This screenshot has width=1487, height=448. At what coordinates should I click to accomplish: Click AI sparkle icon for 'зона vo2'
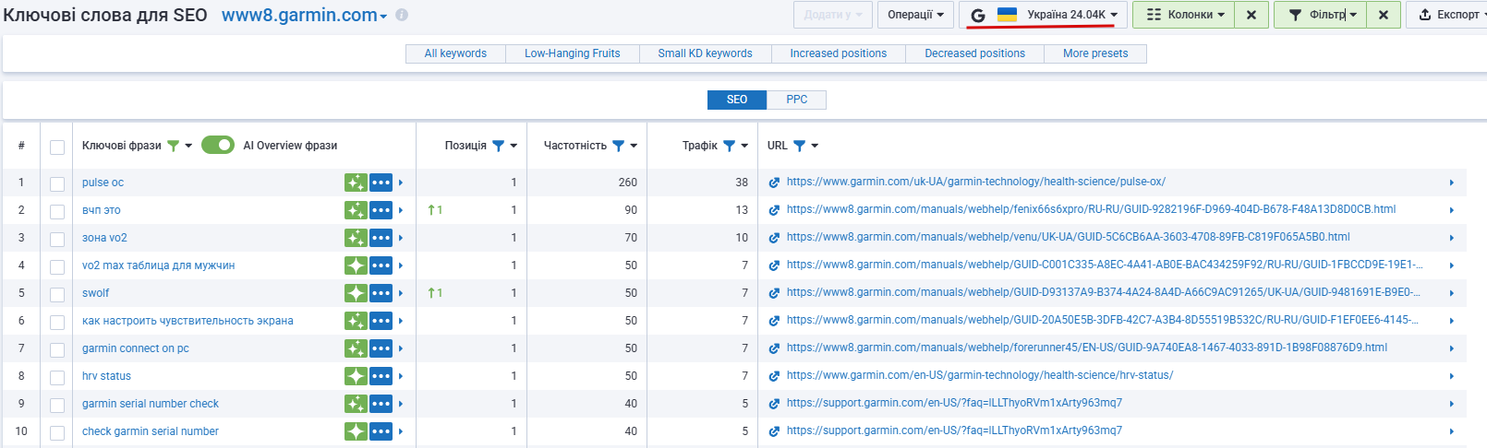point(356,238)
